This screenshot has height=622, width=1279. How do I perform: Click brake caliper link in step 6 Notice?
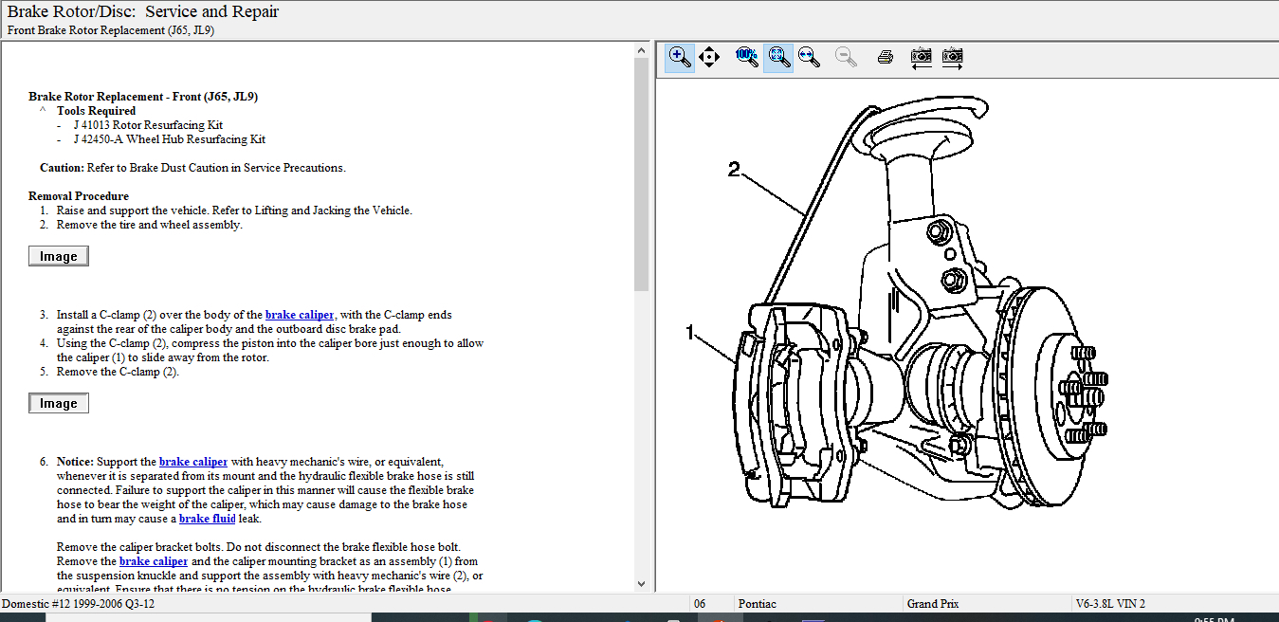coord(193,462)
